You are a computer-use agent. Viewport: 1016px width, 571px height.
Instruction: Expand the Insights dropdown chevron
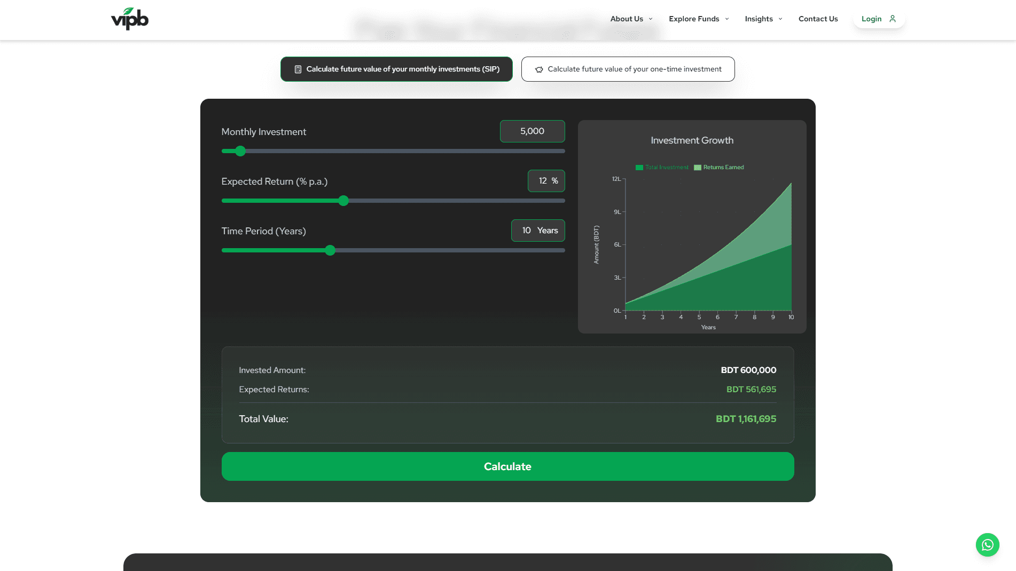tap(780, 19)
